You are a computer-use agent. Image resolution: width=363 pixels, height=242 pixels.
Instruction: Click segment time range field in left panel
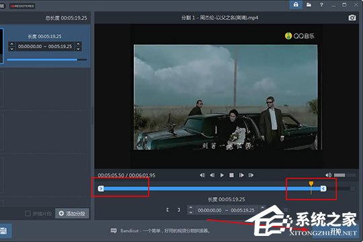pos(45,46)
